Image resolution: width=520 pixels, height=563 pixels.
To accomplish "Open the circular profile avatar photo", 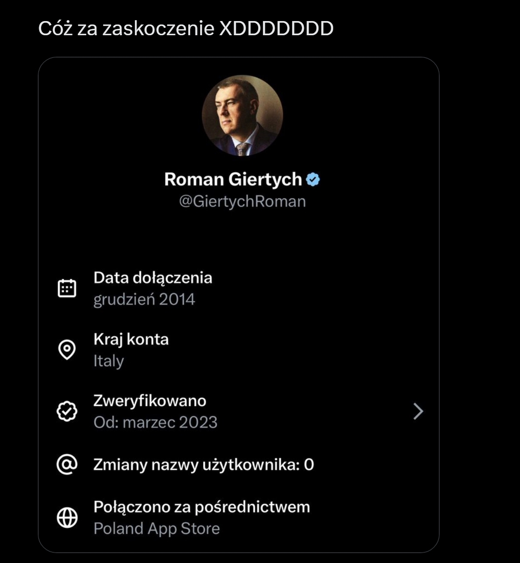I will [x=242, y=116].
